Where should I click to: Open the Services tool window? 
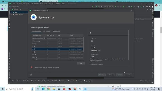point(79,81)
